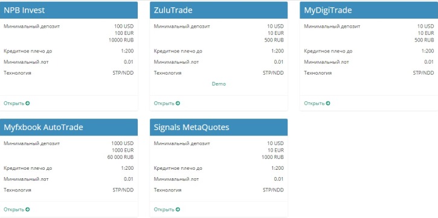Select the ZuluTrade card header
Image resolution: width=438 pixels, height=218 pixels.
click(219, 10)
